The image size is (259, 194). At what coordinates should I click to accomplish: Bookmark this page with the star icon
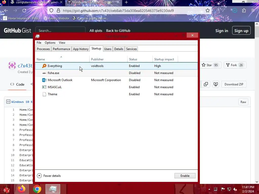pyautogui.click(x=208, y=11)
